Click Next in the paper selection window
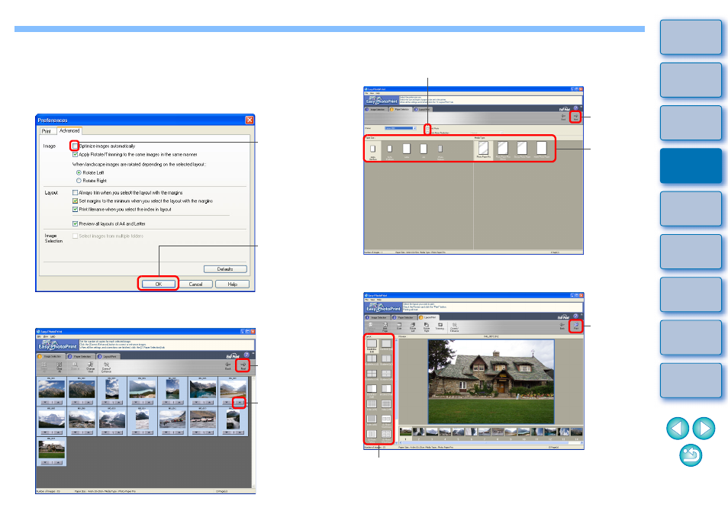Viewport: 728px width, 514px height. click(575, 117)
